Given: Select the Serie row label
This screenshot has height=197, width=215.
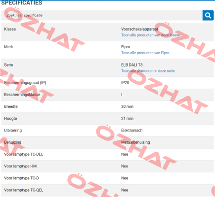Looking at the screenshot, I should click(x=8, y=65).
